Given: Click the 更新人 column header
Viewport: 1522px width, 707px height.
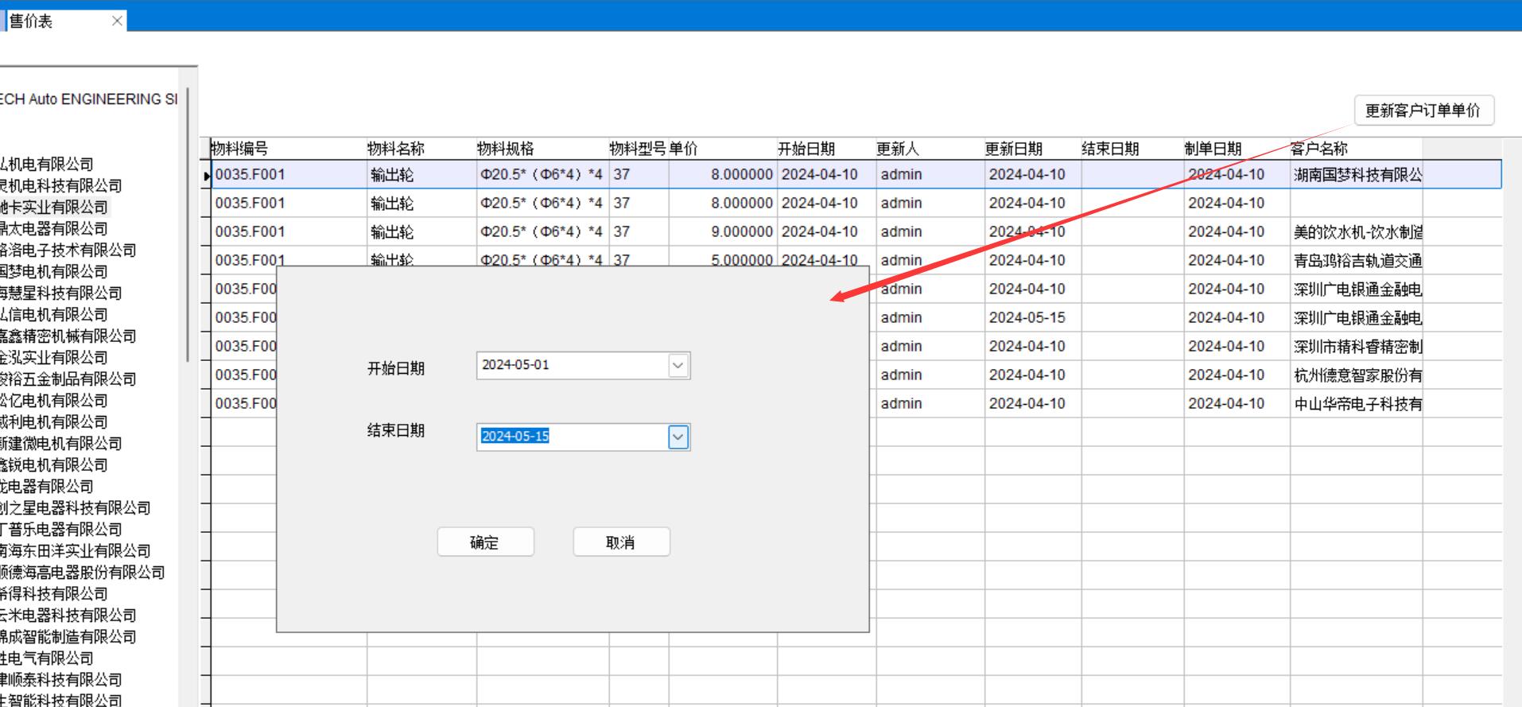Looking at the screenshot, I should (897, 149).
